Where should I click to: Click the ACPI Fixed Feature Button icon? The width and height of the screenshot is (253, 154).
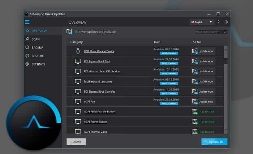tap(78, 112)
